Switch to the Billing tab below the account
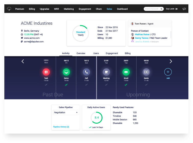193x143 pixels. pos(128,53)
